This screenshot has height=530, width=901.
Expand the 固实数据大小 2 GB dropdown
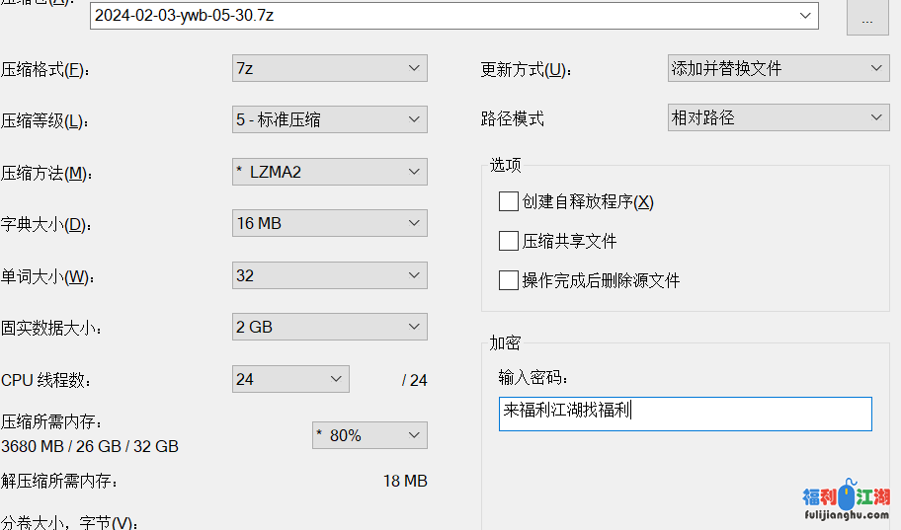point(329,327)
